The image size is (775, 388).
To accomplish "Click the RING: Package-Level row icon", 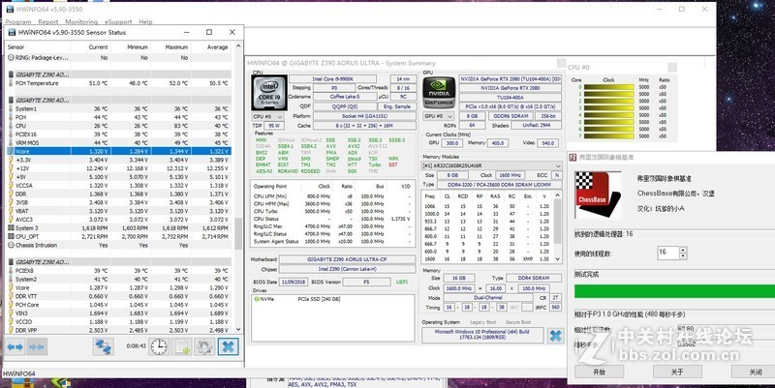I will [11, 58].
